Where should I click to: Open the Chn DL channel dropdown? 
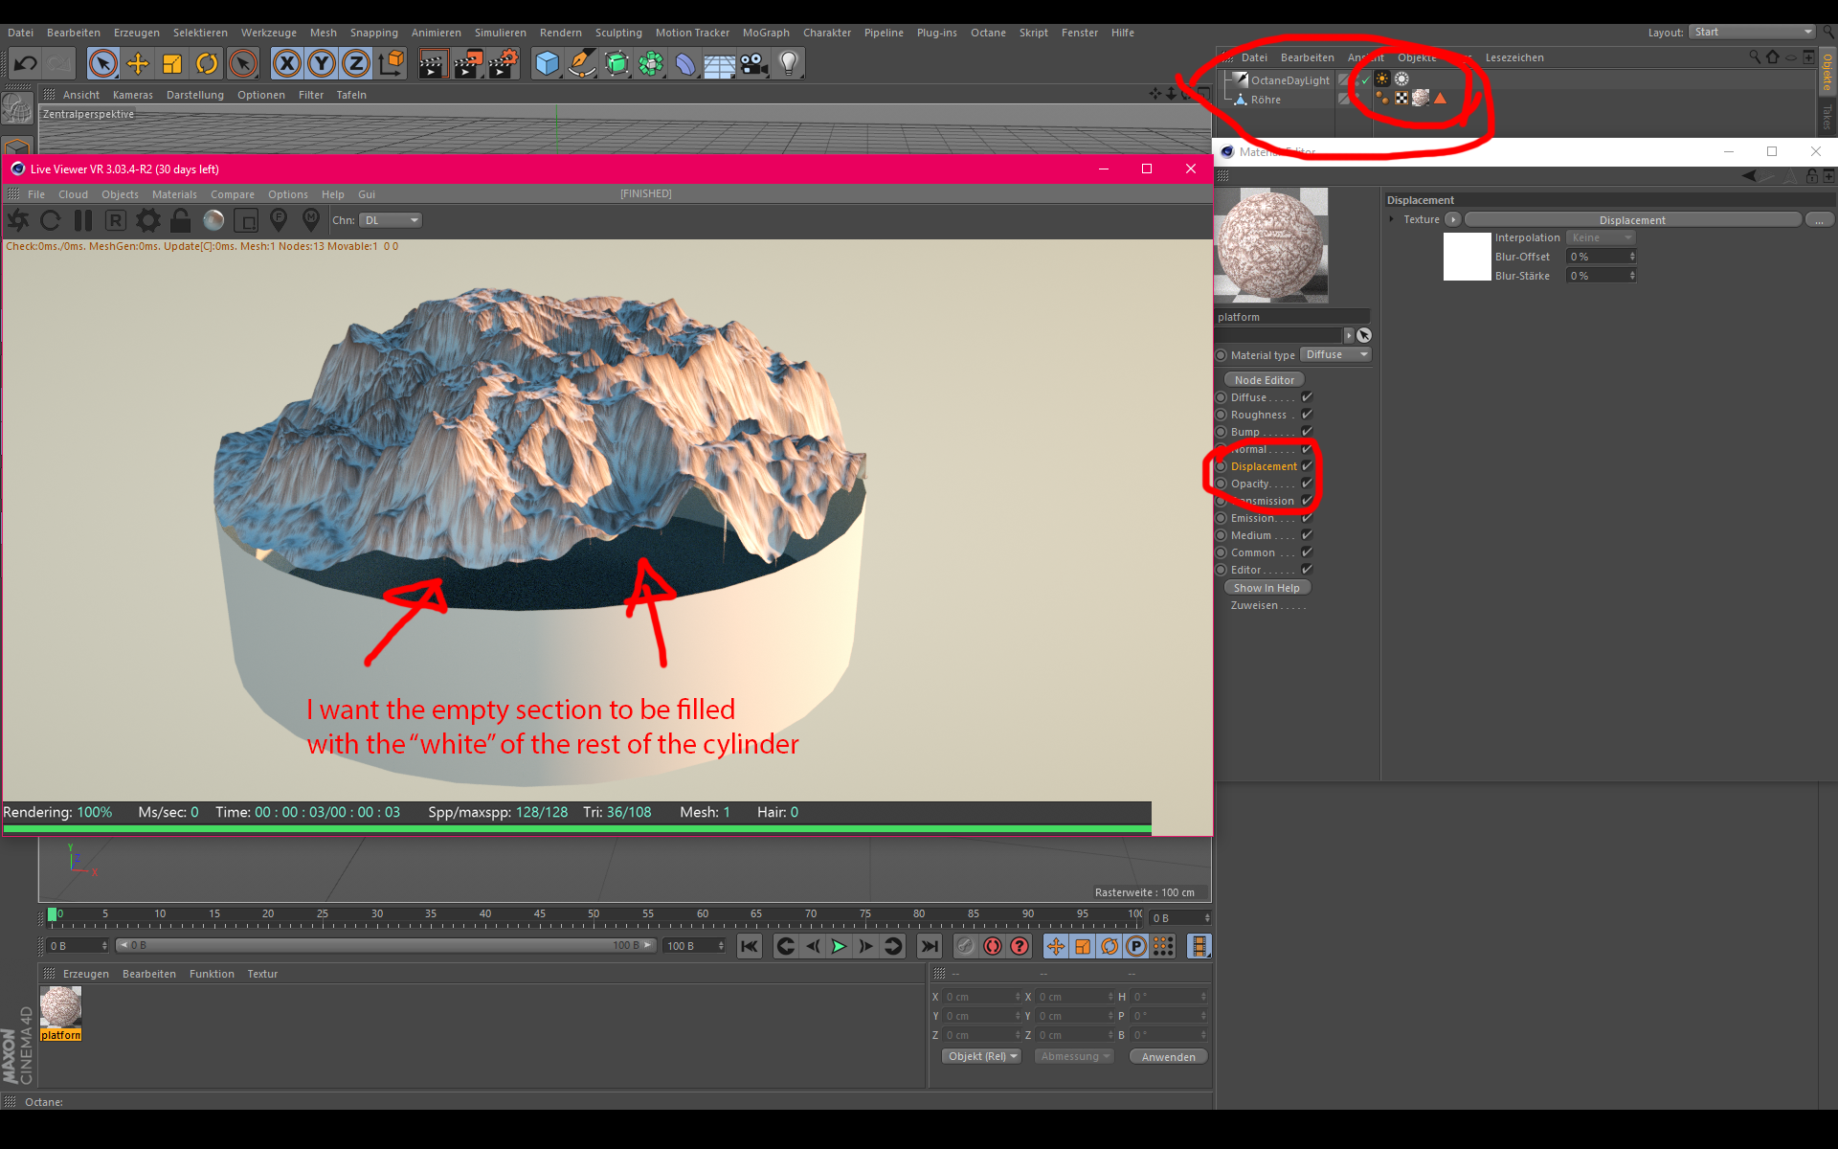click(x=391, y=220)
